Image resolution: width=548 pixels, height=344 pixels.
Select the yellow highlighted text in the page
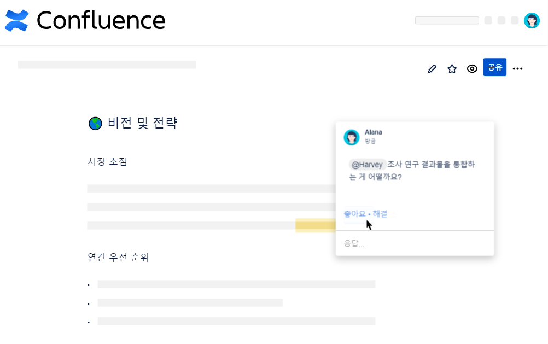[x=316, y=225]
